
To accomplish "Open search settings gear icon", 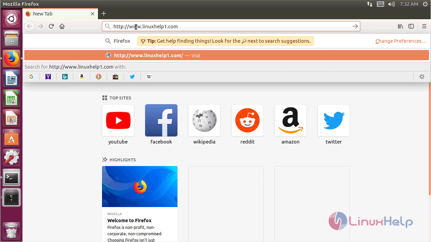I will (x=422, y=77).
